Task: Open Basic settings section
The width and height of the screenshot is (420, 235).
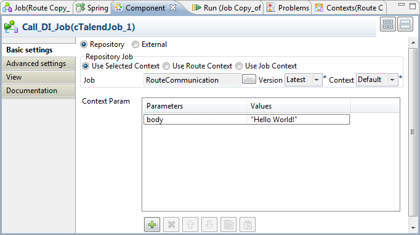Action: [x=39, y=50]
